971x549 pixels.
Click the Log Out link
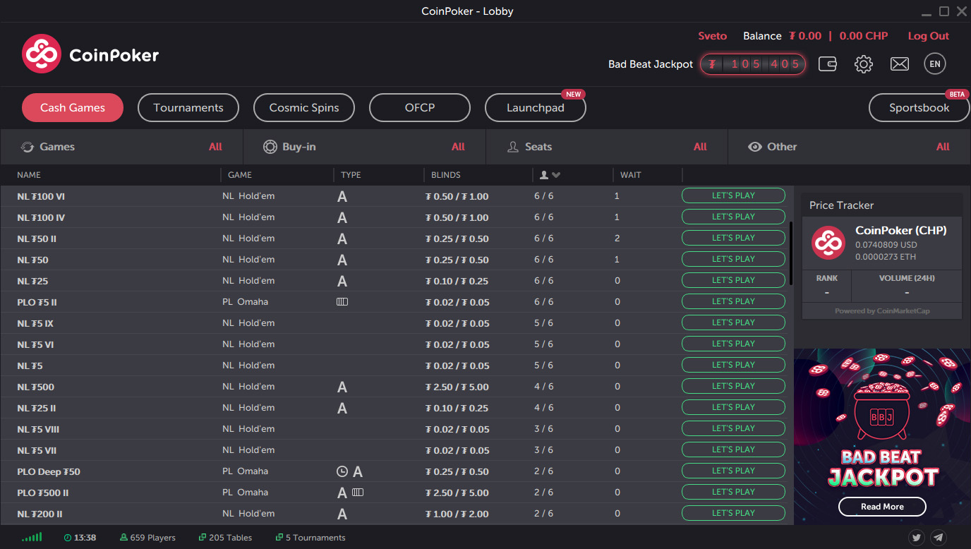pos(928,36)
